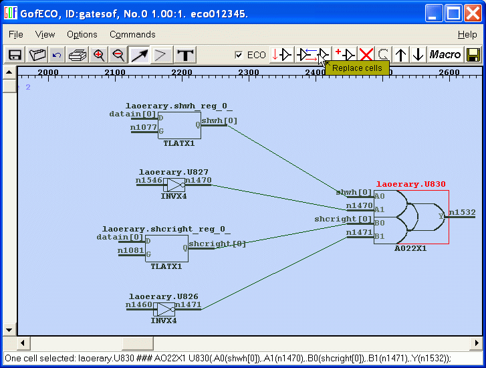This screenshot has width=486, height=368.
Task: Click the grayed dashed rotate-arrow icon
Action: [383, 55]
